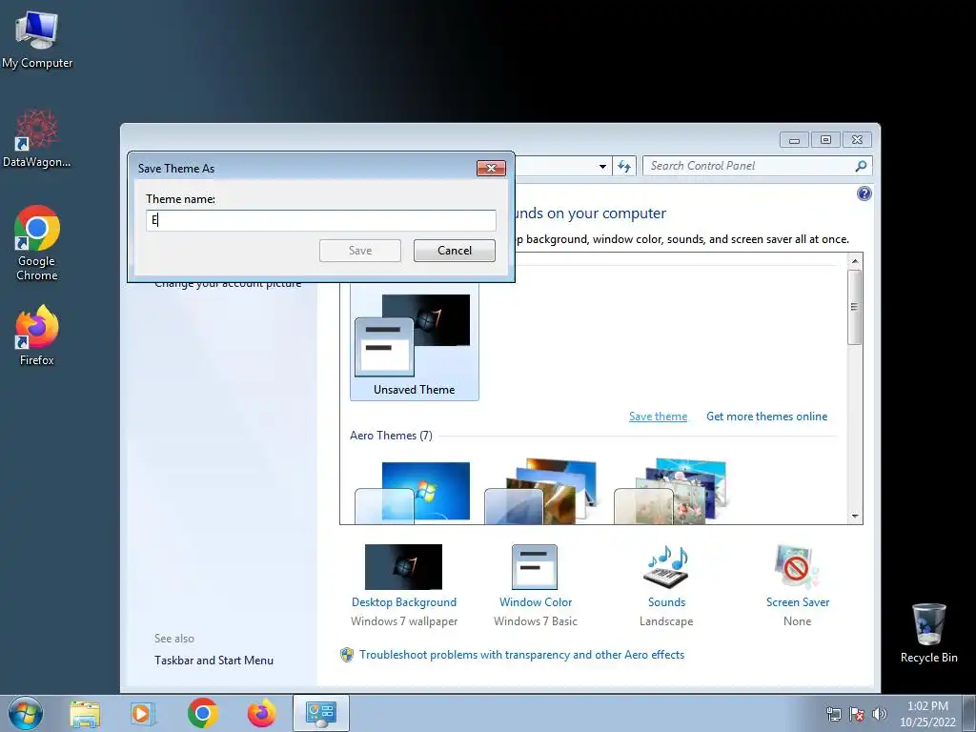This screenshot has height=732, width=976.
Task: Open the network icon in the system tray
Action: coord(833,714)
